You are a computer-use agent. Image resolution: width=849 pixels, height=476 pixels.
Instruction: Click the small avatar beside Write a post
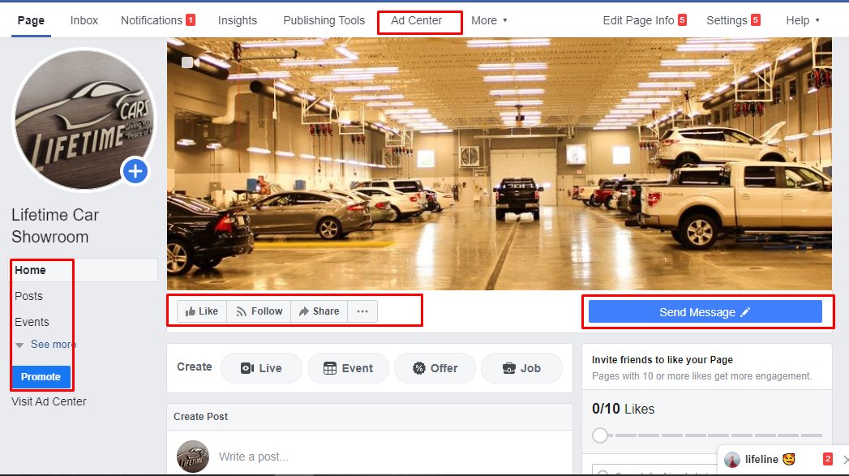pos(193,457)
